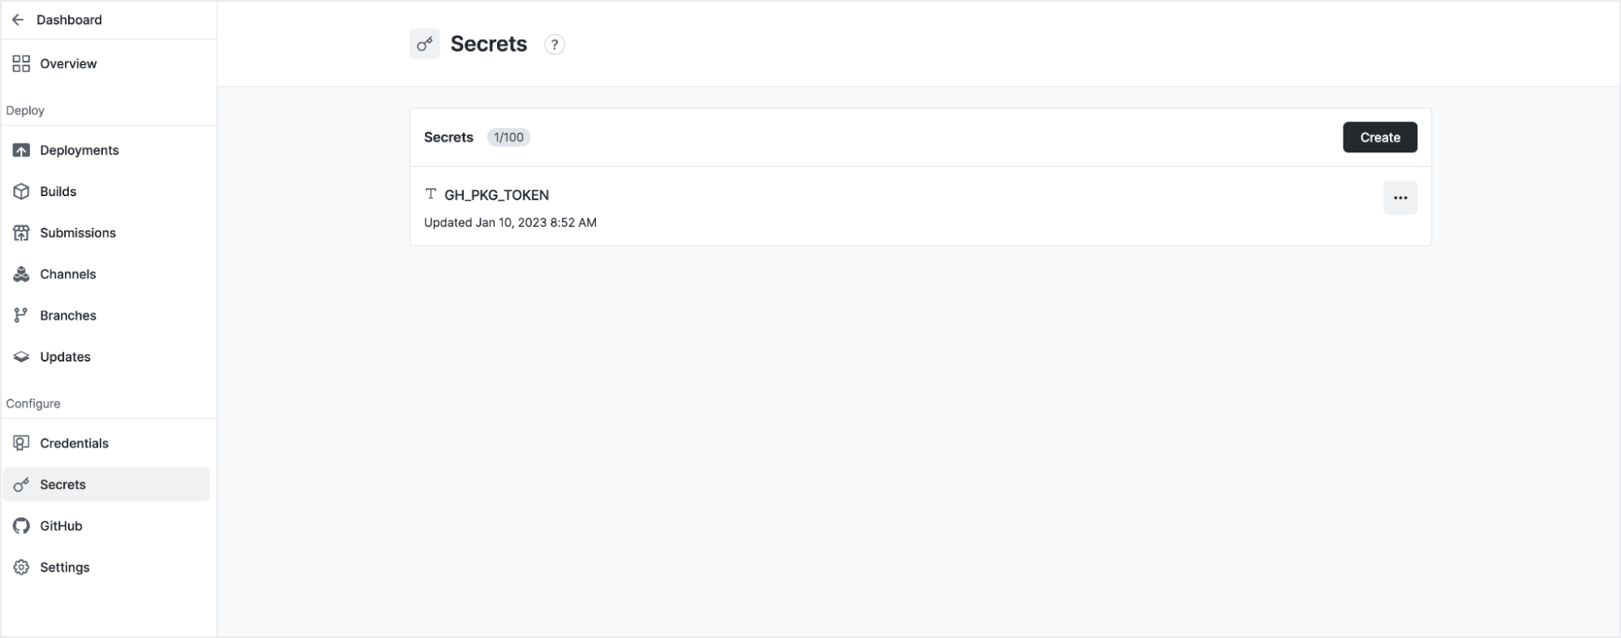The image size is (1621, 638).
Task: Open the Settings gear icon
Action: pos(21,567)
